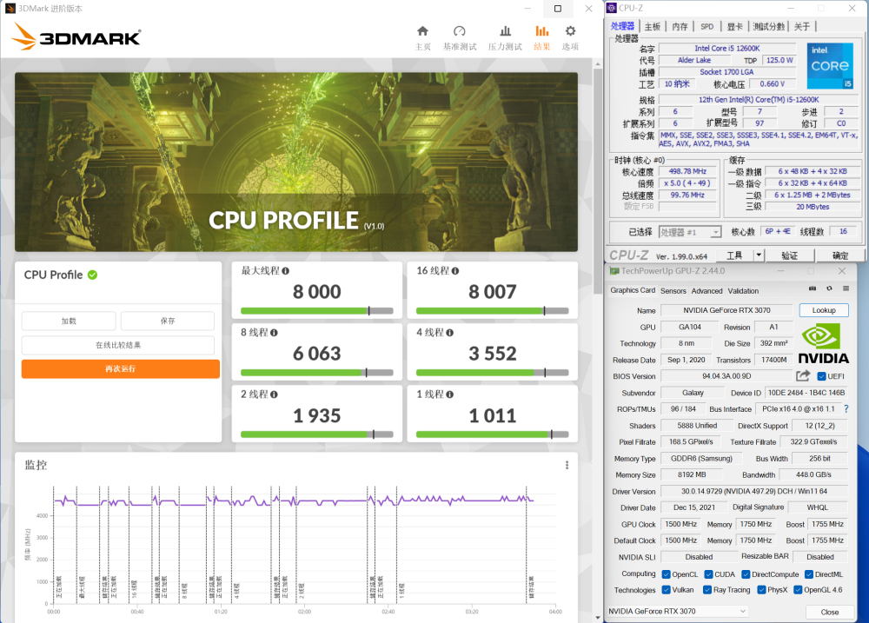Switch to the SPD tab in CPU-Z
The image size is (869, 623).
[x=706, y=27]
